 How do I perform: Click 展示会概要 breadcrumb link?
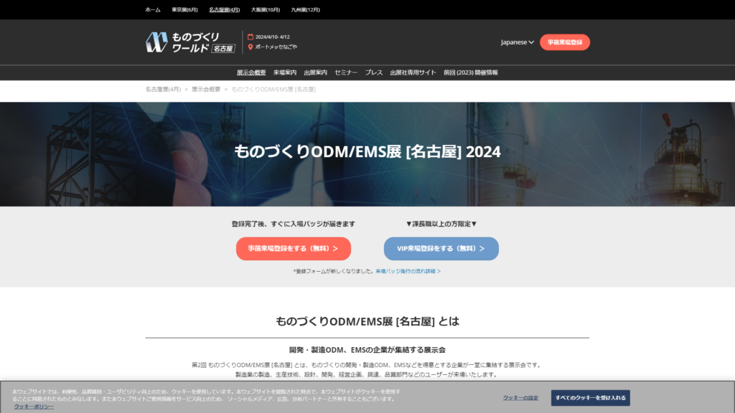pyautogui.click(x=206, y=90)
